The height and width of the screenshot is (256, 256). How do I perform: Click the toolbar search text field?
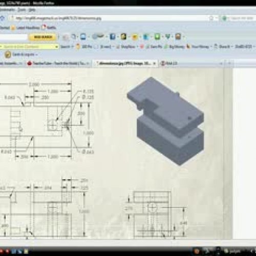point(13,37)
